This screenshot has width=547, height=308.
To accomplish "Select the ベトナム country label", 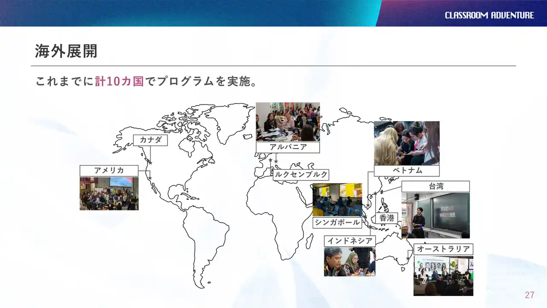I will (407, 171).
